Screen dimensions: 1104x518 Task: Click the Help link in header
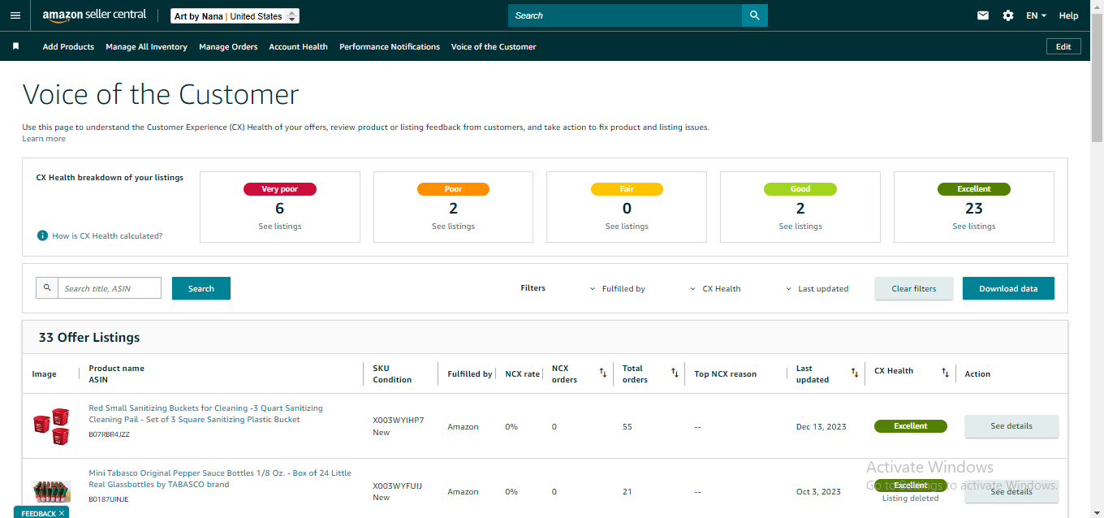[x=1069, y=15]
